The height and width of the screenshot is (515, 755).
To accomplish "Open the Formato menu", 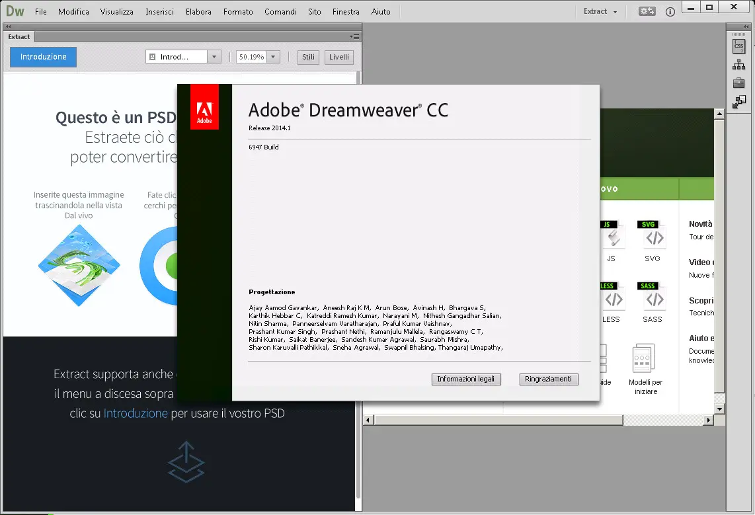I will pos(238,11).
